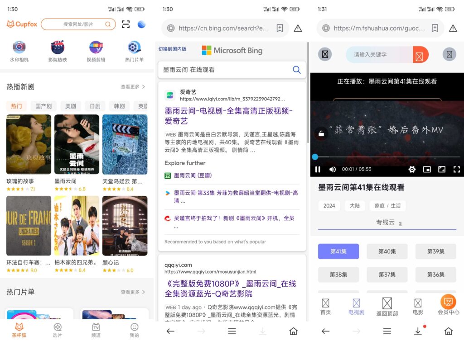
Task: Switch to 选片 bottom tab
Action: click(x=58, y=330)
